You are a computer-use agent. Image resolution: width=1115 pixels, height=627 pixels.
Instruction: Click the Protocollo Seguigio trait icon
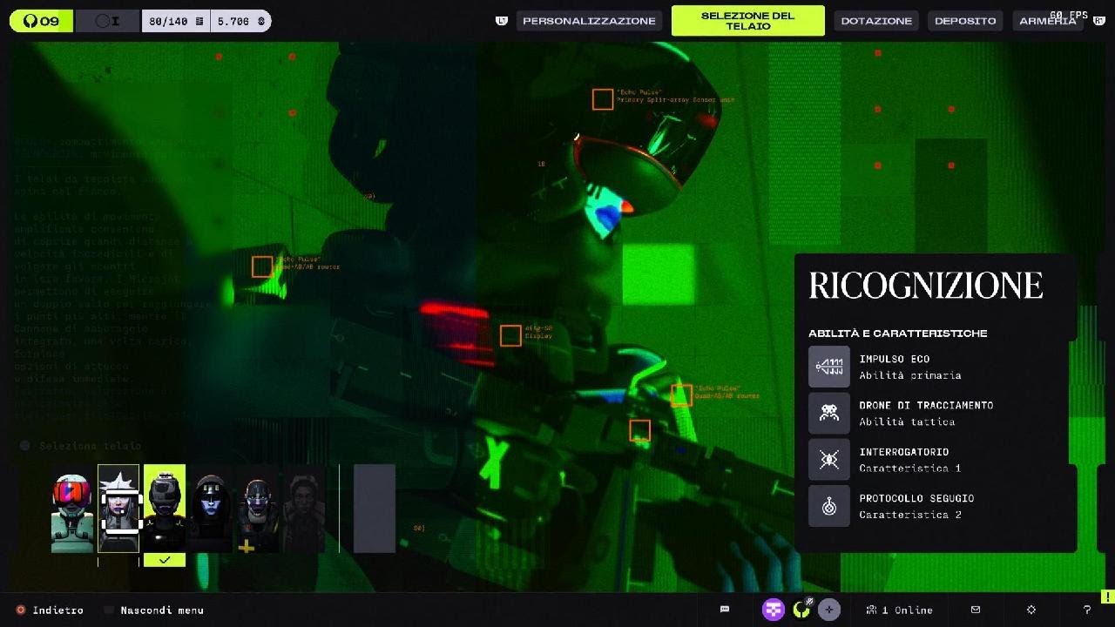[x=829, y=506]
